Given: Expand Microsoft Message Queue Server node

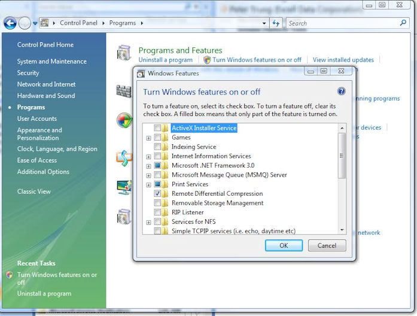Looking at the screenshot, I should [148, 175].
